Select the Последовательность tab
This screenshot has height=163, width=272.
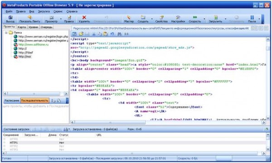coord(35,101)
